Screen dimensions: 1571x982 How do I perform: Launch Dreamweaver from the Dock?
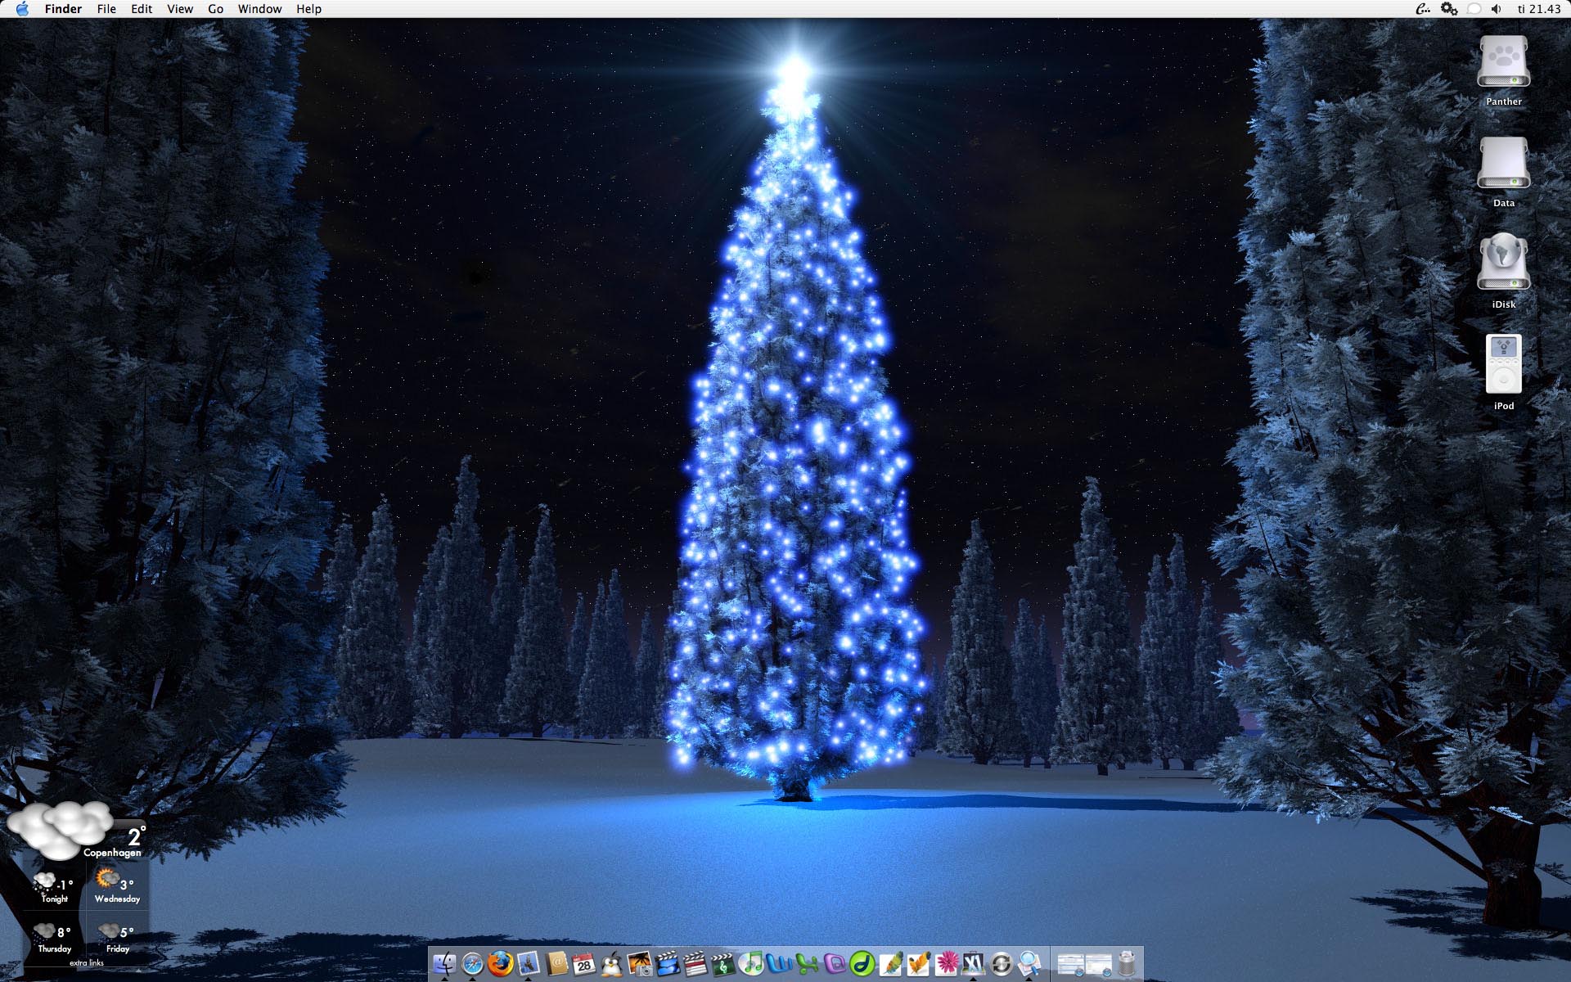pyautogui.click(x=862, y=963)
